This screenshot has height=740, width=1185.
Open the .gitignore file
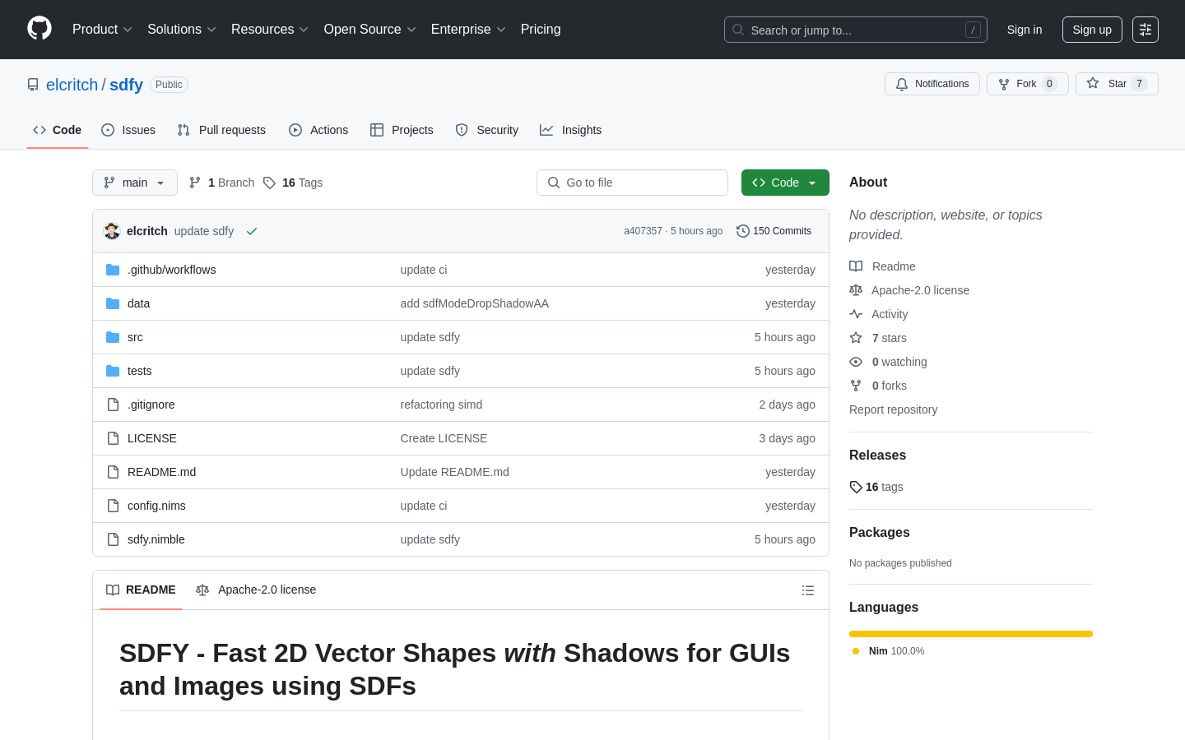pyautogui.click(x=151, y=405)
